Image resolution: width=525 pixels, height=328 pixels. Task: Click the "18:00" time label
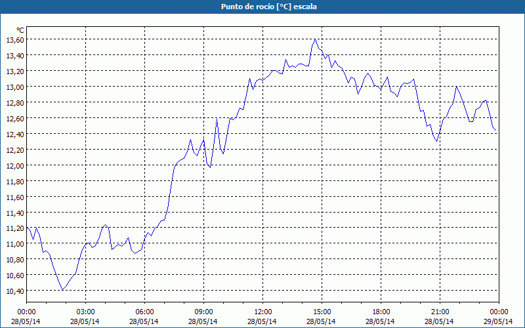coord(381,312)
